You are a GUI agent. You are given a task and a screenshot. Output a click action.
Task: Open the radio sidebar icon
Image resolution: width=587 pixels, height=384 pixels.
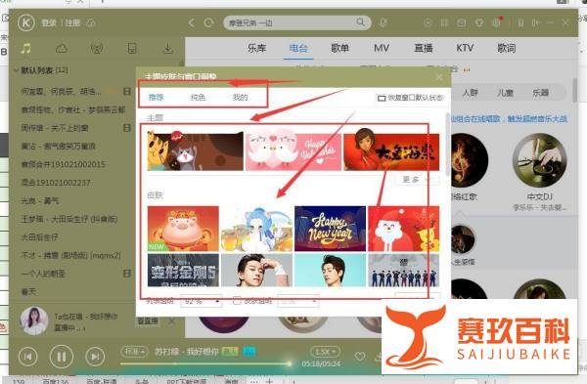[97, 48]
